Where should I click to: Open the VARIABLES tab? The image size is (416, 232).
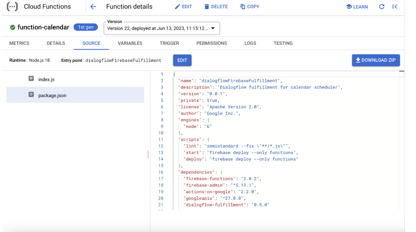(x=130, y=43)
